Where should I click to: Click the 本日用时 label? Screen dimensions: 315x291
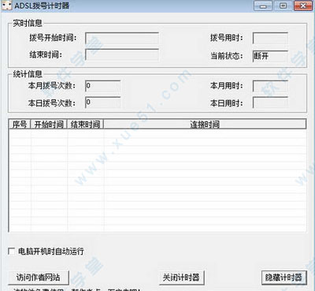(x=227, y=103)
